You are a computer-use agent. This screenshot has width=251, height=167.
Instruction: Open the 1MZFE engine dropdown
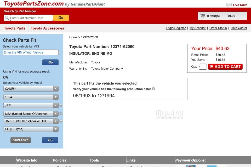click(x=31, y=121)
